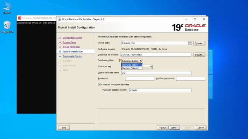
Task: Collapse the Database edition dropdown
Action: [x=140, y=61]
